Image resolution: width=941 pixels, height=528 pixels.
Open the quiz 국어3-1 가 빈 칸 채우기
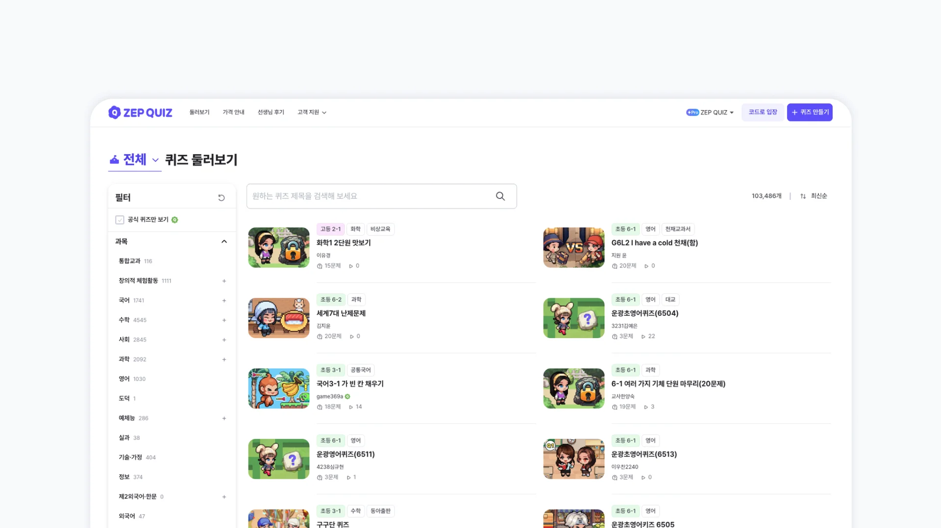pos(350,384)
